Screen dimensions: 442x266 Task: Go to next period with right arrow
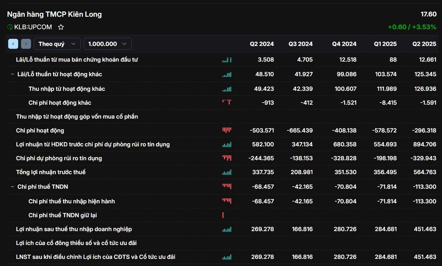26,44
